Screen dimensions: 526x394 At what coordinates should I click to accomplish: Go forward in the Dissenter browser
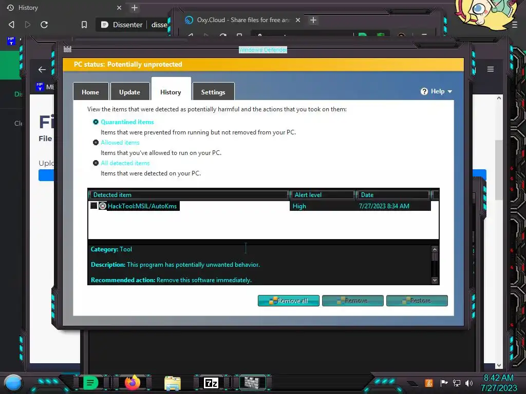28,25
